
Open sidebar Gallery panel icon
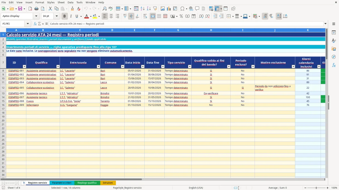pos(334,49)
